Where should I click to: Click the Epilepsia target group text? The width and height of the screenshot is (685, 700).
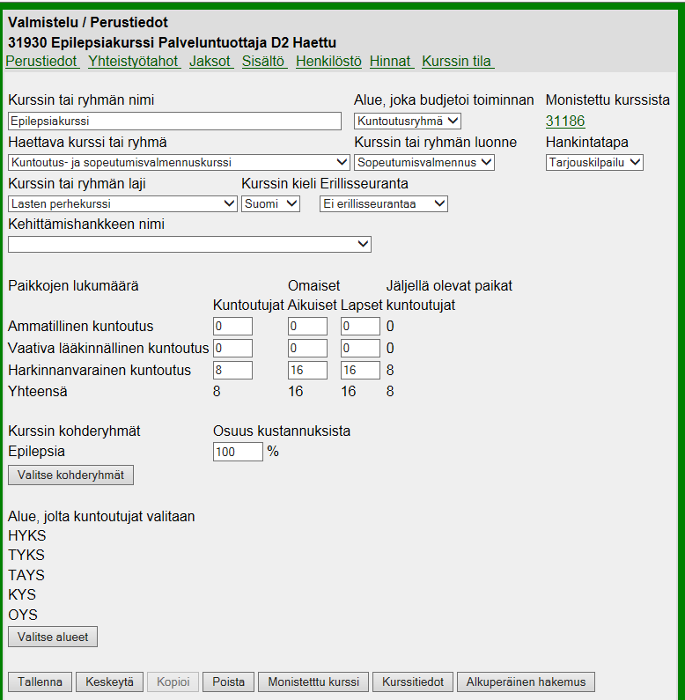click(x=37, y=452)
